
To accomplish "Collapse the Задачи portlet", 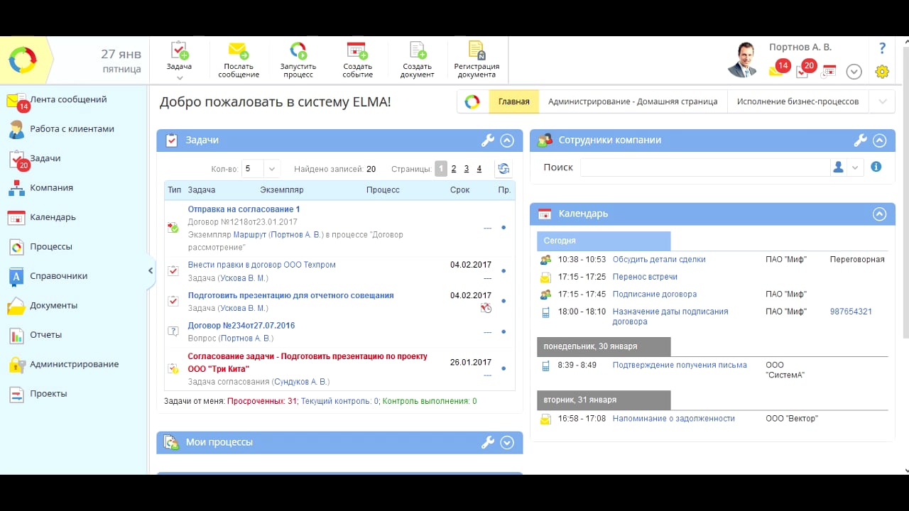I will 507,141.
